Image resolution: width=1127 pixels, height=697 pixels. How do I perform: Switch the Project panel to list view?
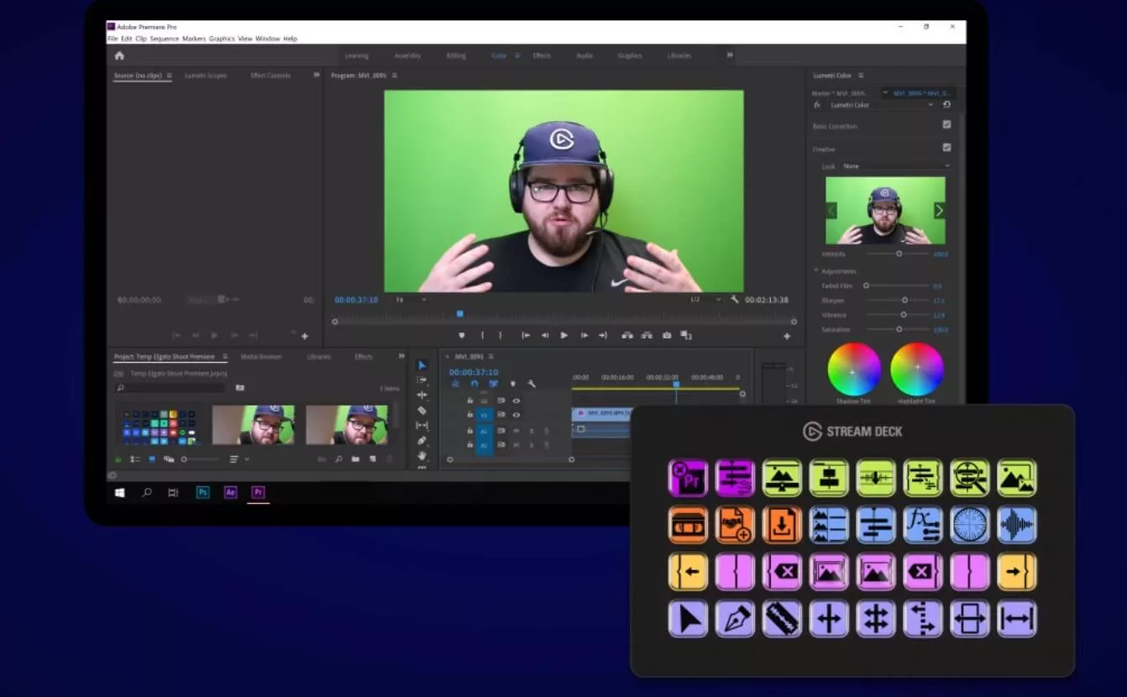point(134,459)
